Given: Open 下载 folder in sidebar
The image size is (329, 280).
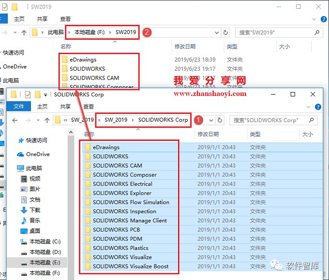Looking at the screenshot, I should click(35, 210).
